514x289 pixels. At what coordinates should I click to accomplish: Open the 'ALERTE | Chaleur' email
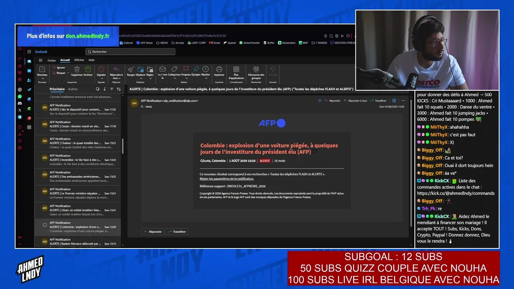point(78,143)
